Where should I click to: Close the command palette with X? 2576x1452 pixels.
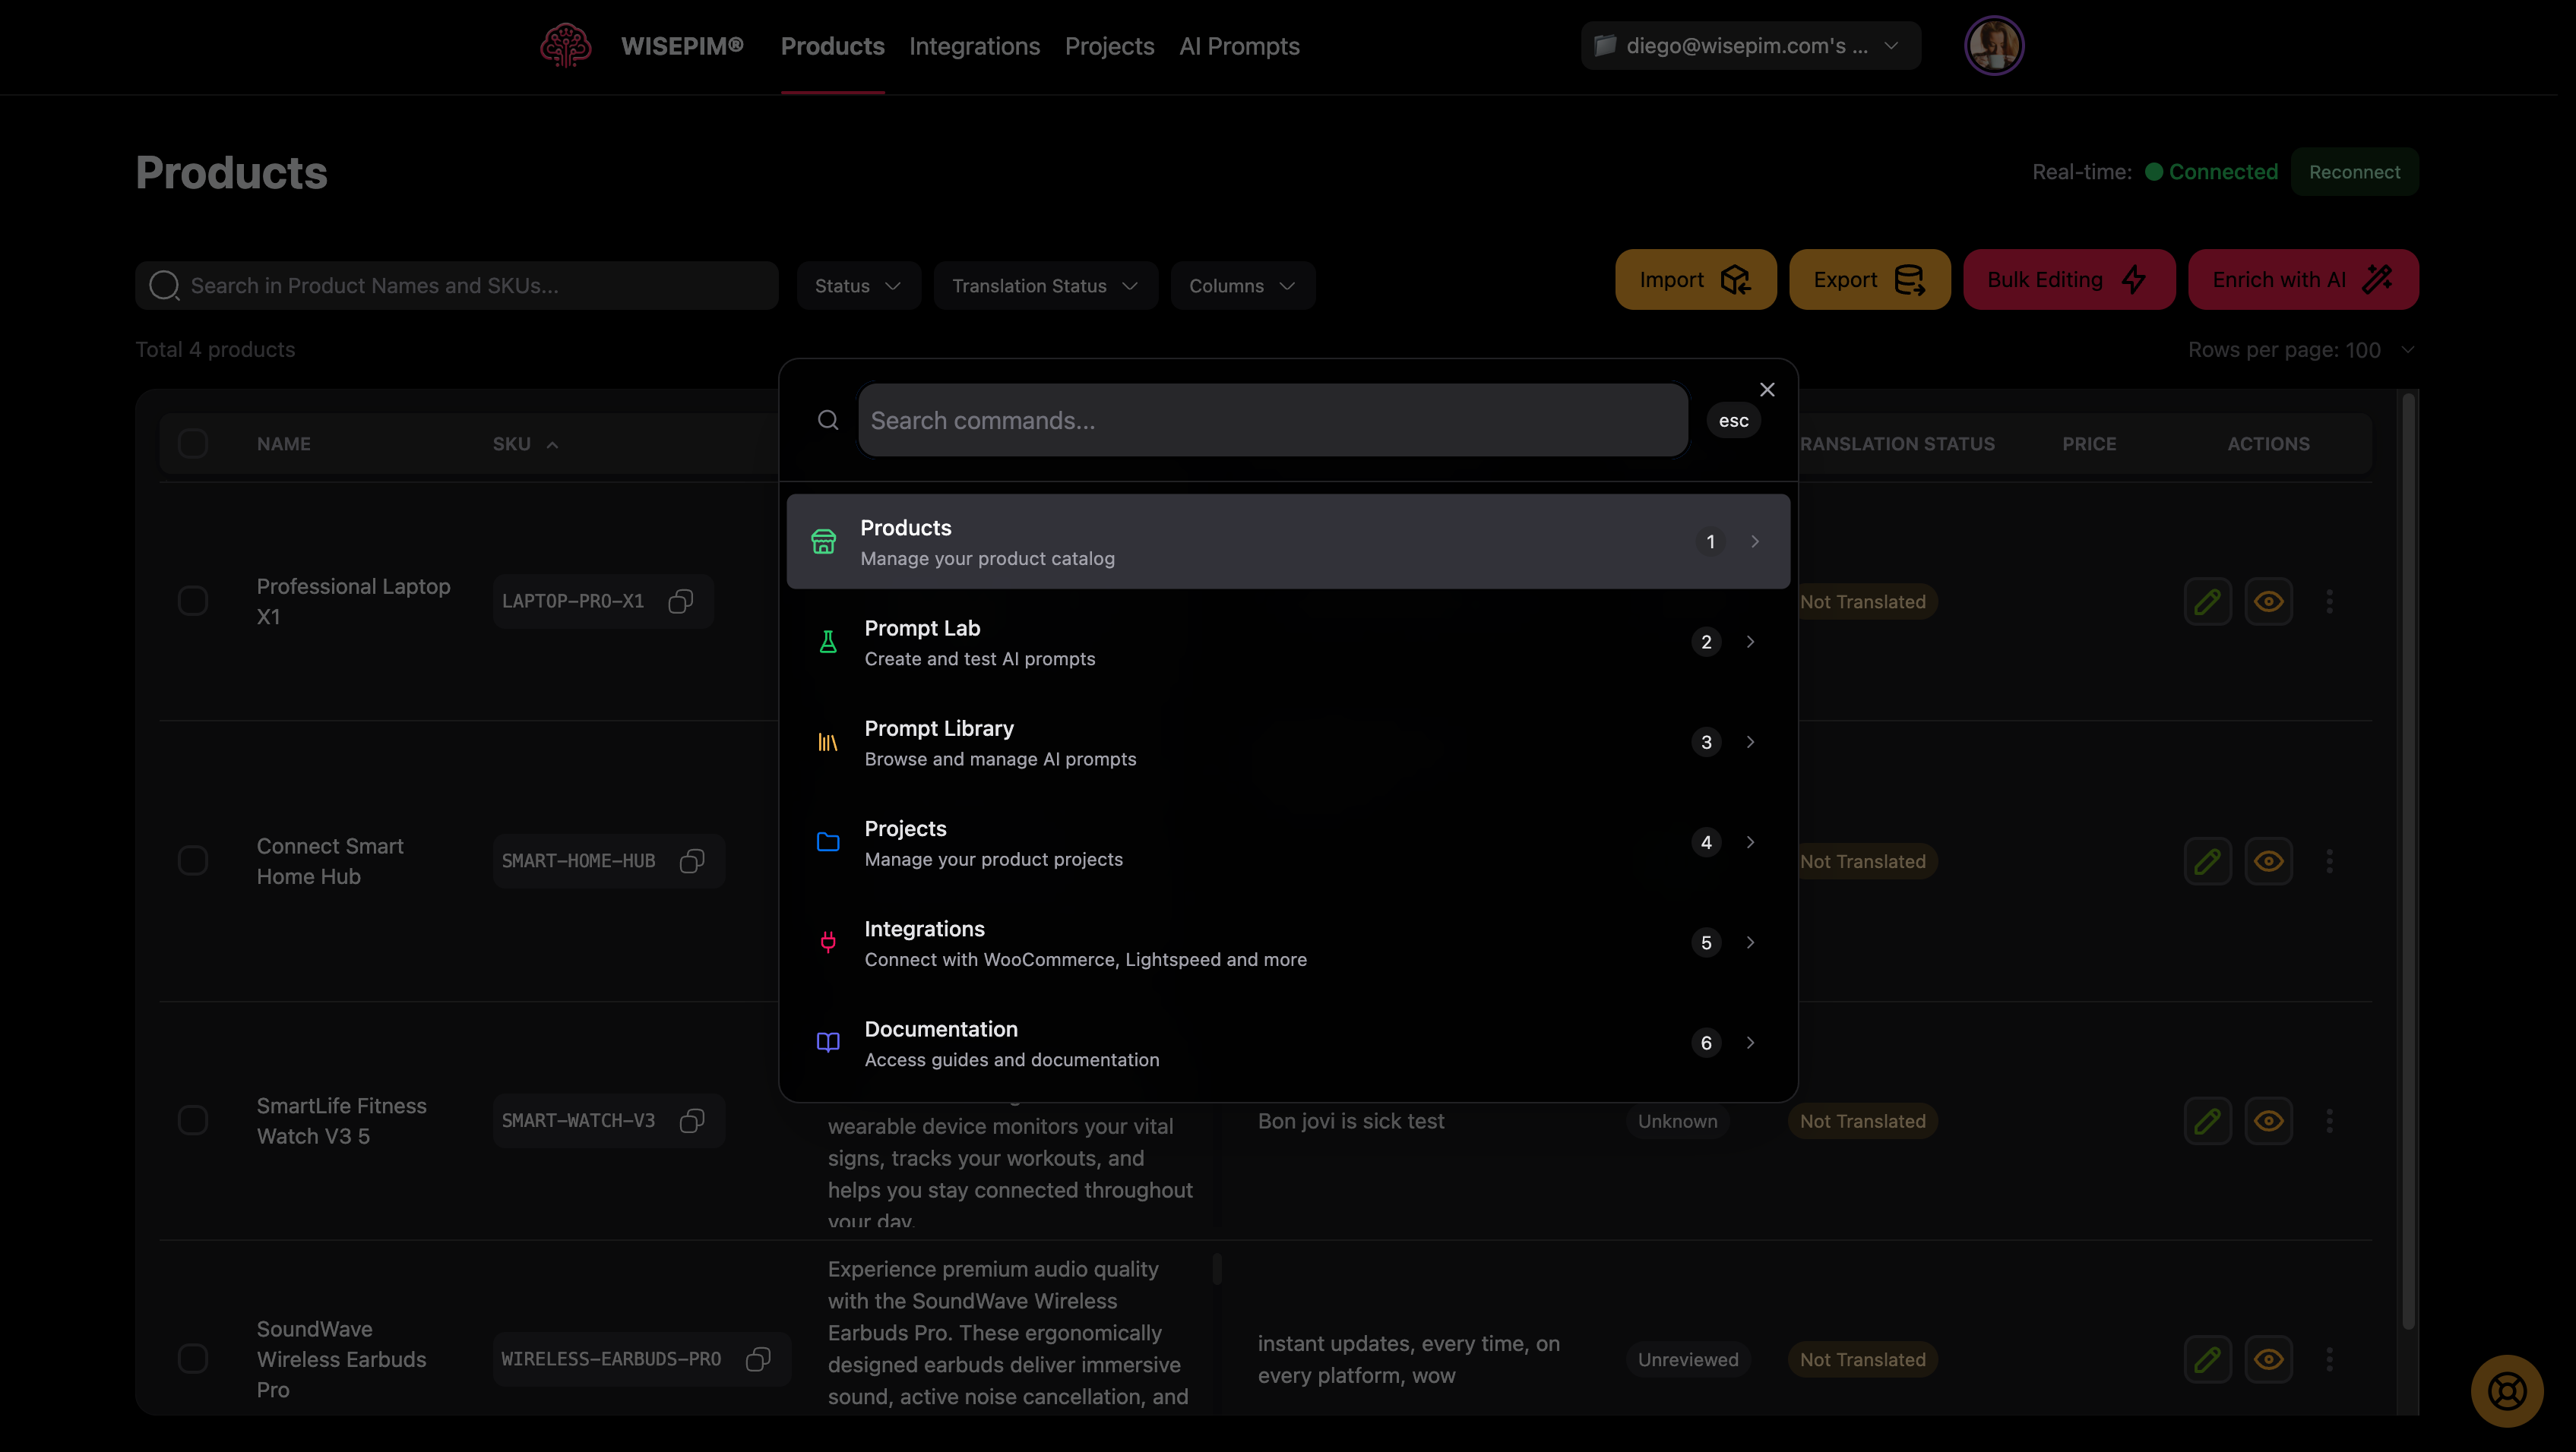pos(1767,390)
